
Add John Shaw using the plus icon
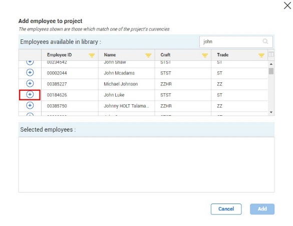[x=30, y=62]
